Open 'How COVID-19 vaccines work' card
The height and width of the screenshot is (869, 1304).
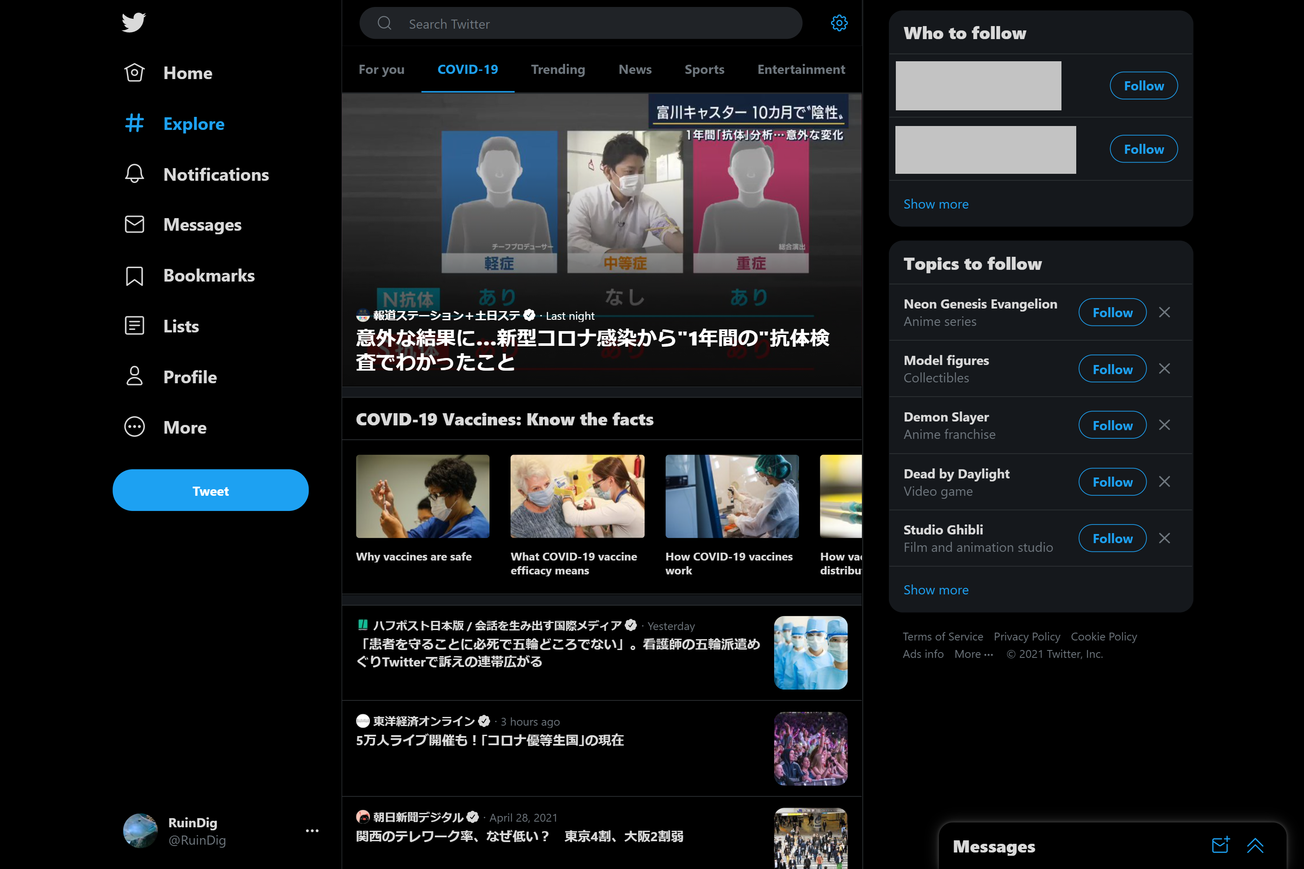click(x=732, y=515)
